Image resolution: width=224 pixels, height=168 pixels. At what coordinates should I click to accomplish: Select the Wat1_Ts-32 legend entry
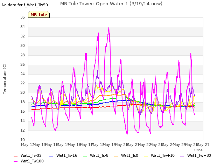click(x=28, y=155)
